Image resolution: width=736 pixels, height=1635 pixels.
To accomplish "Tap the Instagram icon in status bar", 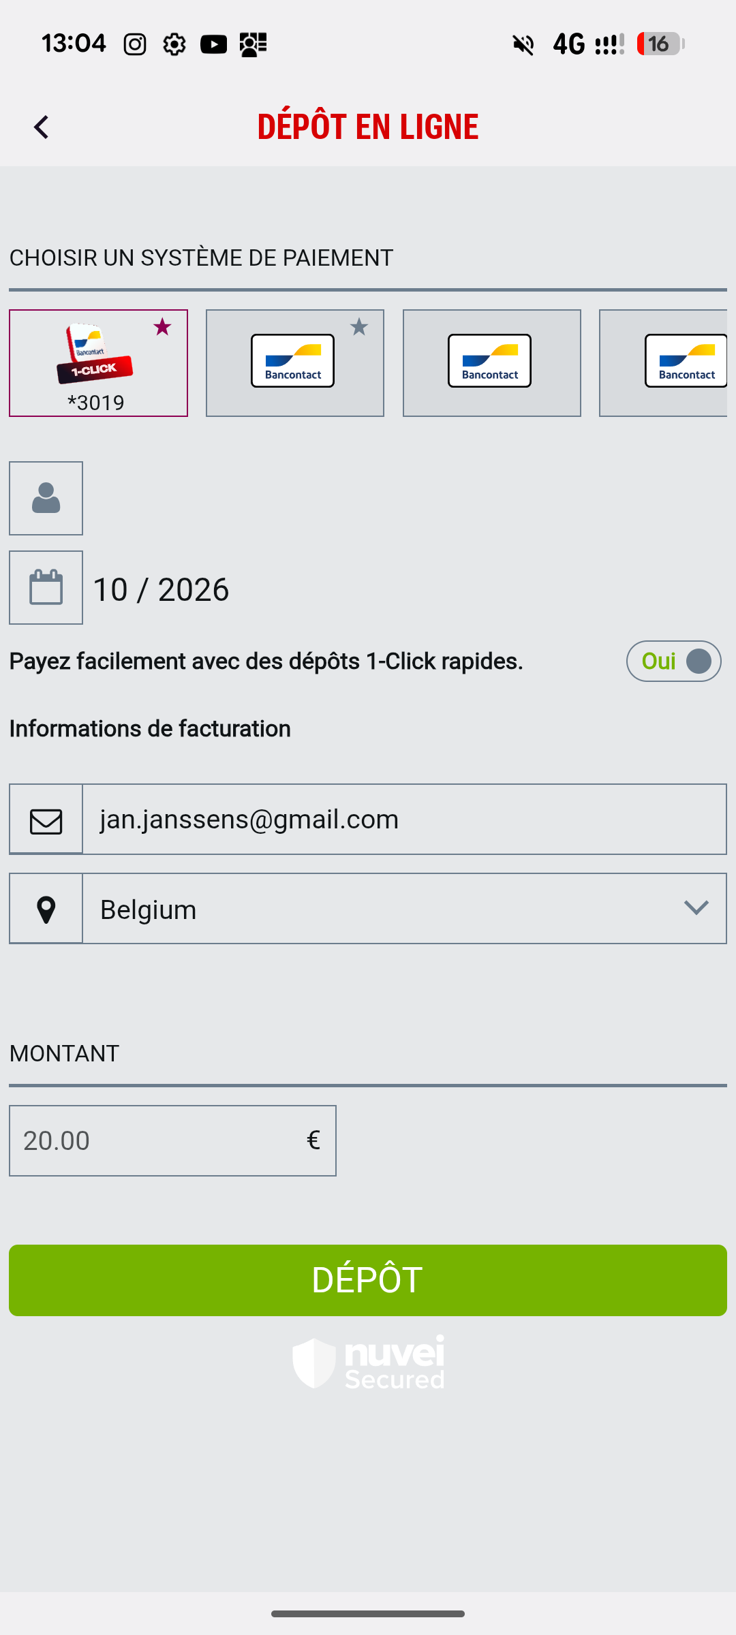I will [x=135, y=45].
